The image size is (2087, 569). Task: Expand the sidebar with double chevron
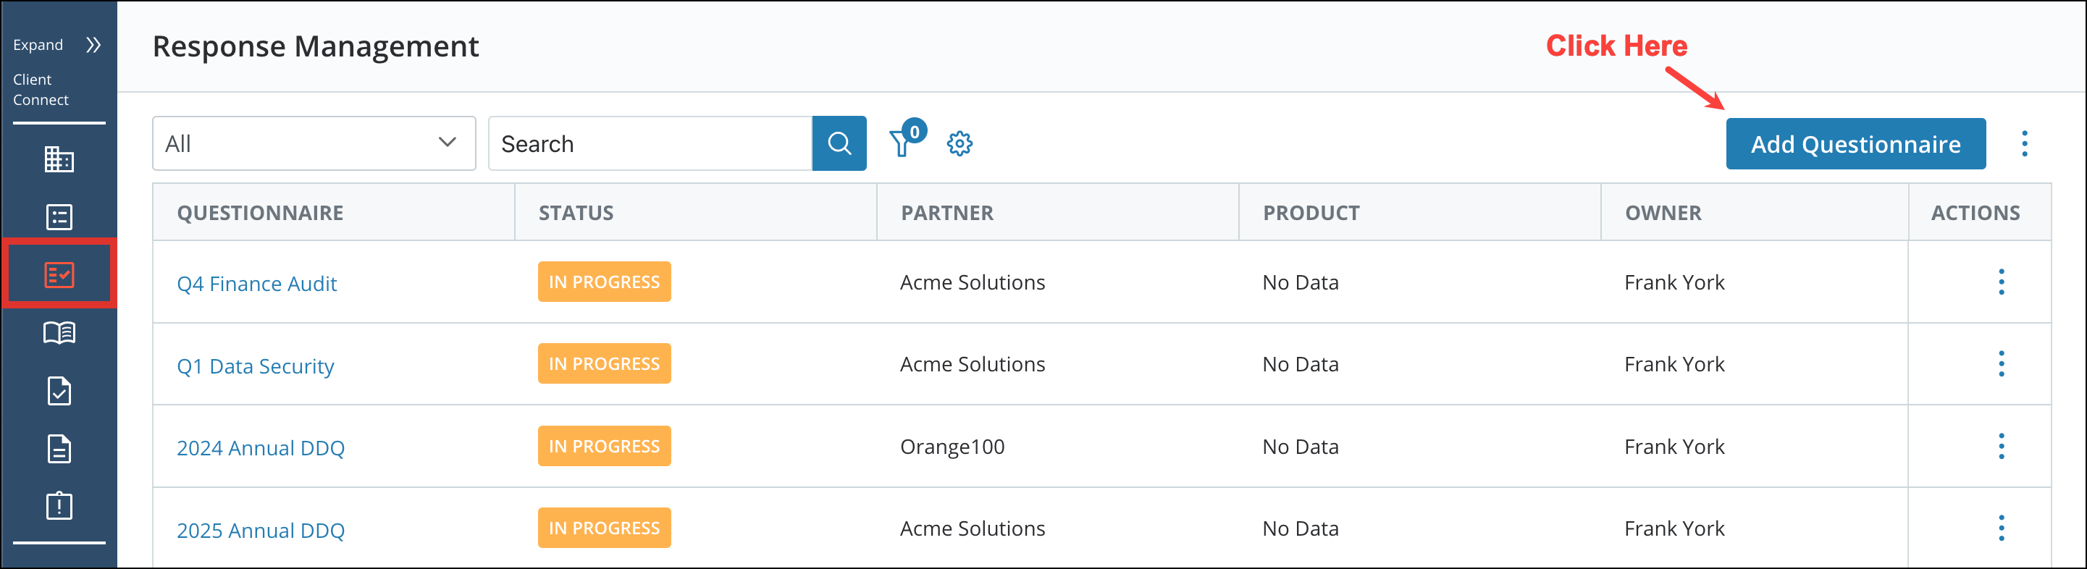tap(93, 44)
